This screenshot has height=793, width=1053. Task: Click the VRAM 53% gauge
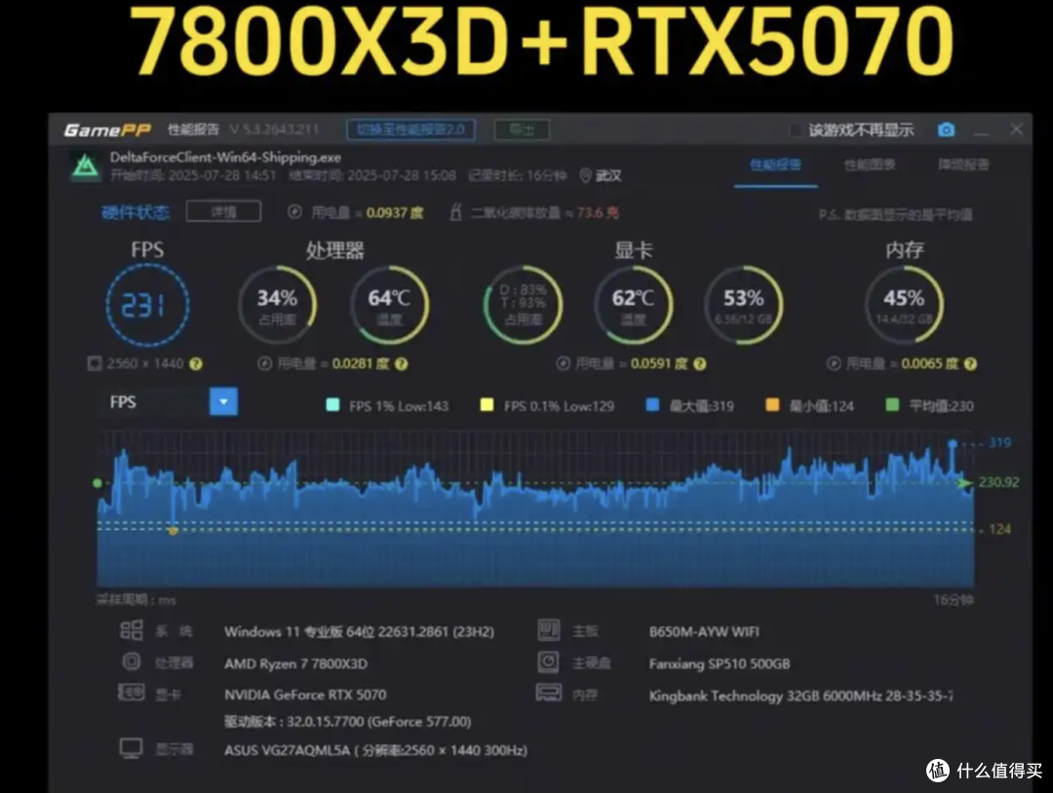(743, 305)
